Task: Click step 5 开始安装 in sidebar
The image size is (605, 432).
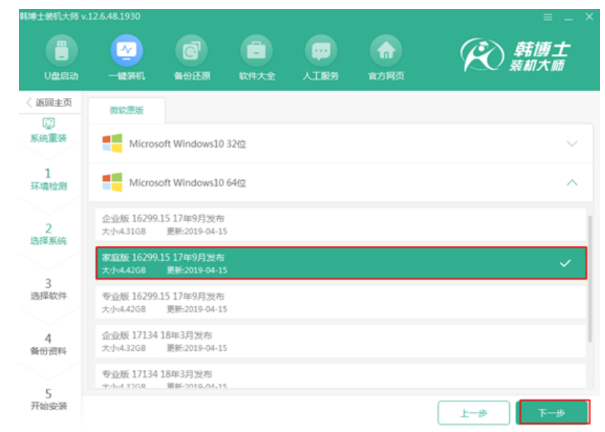Action: (48, 400)
